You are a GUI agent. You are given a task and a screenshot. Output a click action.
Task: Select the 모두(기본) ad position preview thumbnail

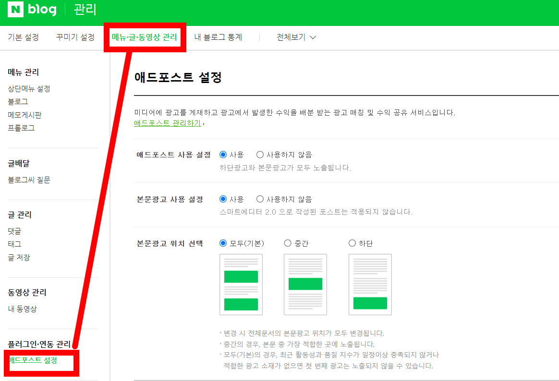241,285
